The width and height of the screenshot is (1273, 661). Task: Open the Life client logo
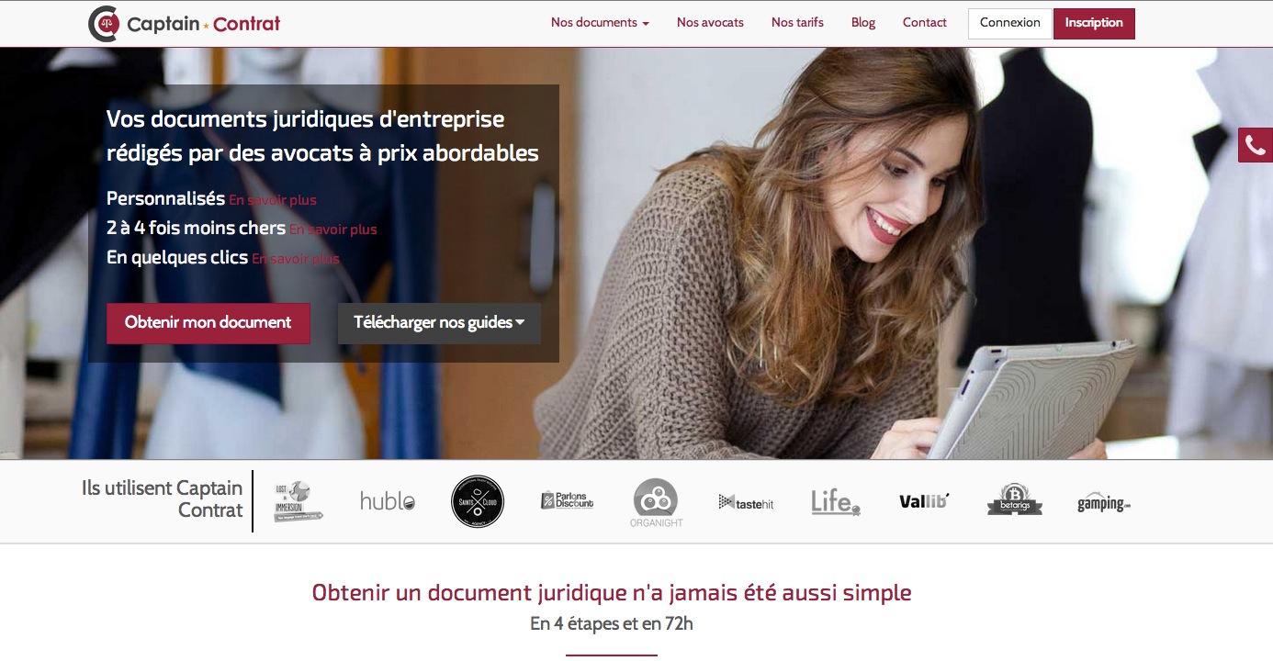(836, 501)
